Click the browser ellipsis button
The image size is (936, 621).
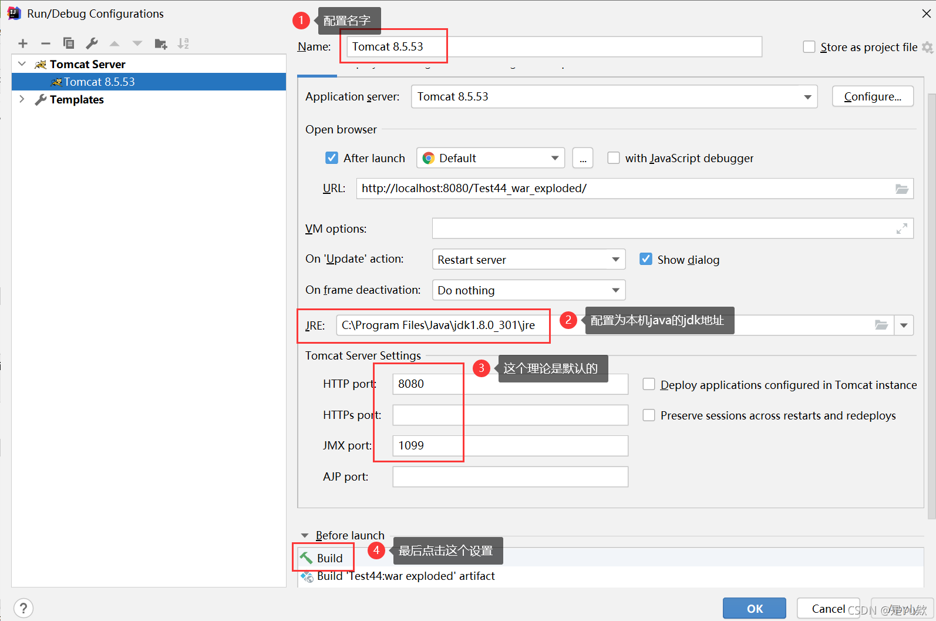tap(583, 158)
